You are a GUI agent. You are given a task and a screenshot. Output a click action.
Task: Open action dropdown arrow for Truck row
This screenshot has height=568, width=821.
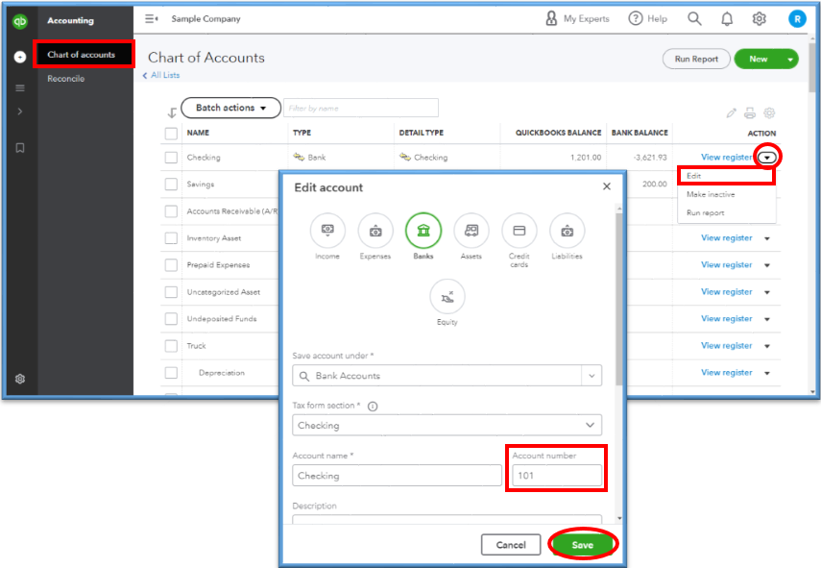[767, 346]
